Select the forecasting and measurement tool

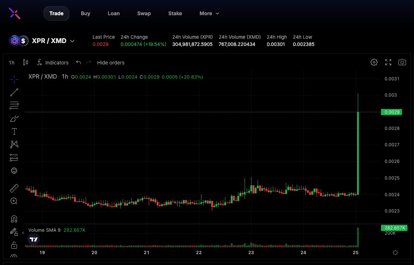[14, 157]
